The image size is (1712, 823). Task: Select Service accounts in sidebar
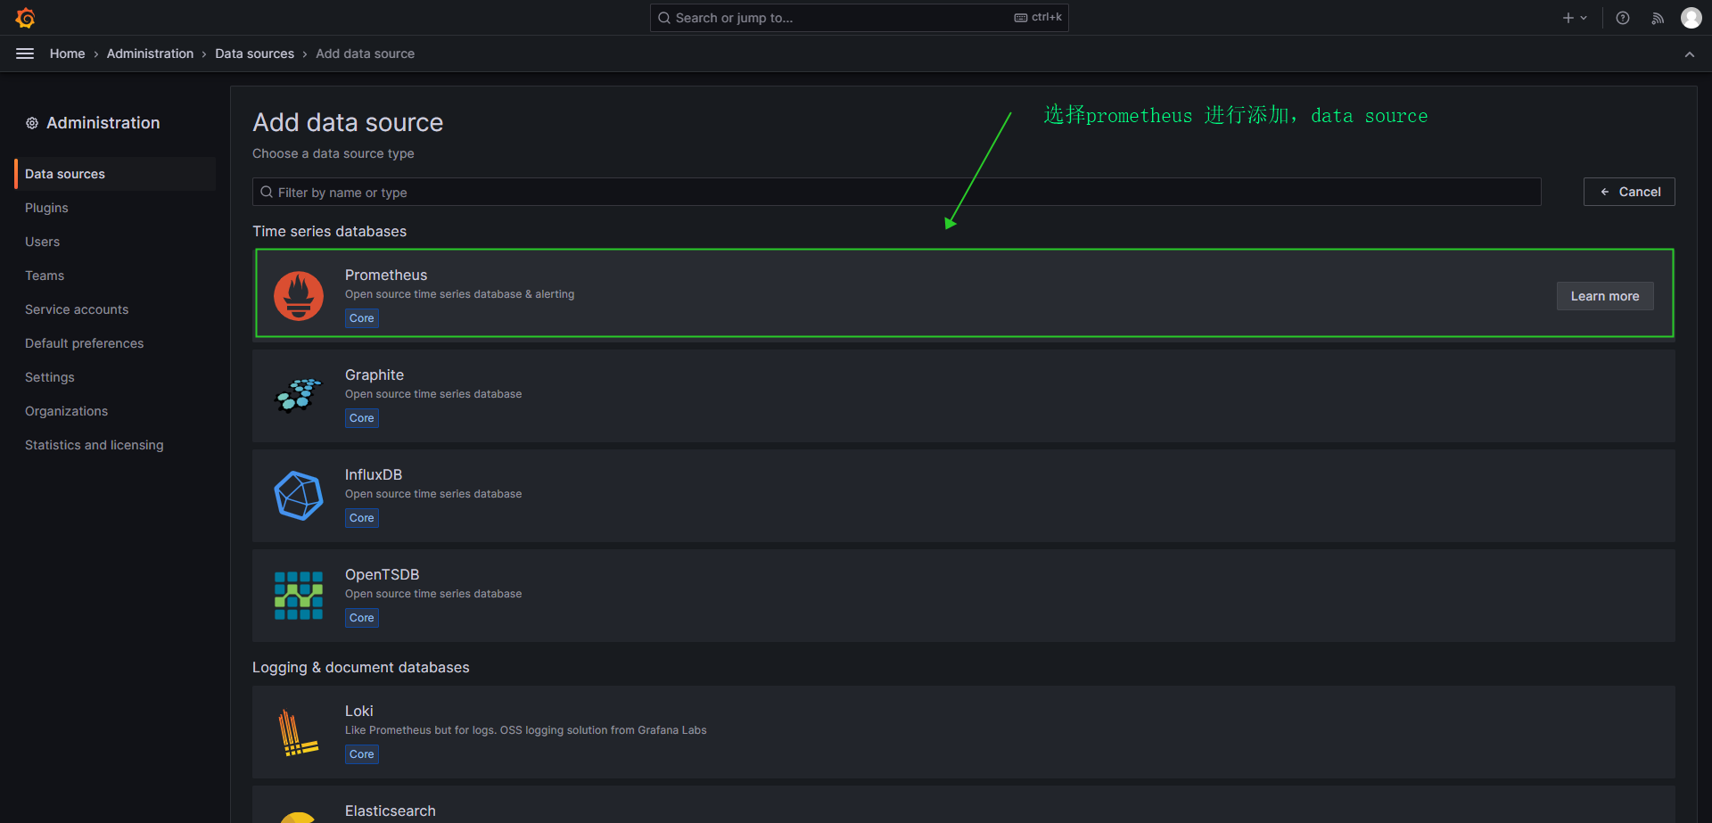coord(77,309)
